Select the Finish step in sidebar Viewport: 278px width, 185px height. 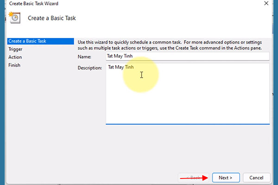[x=14, y=65]
